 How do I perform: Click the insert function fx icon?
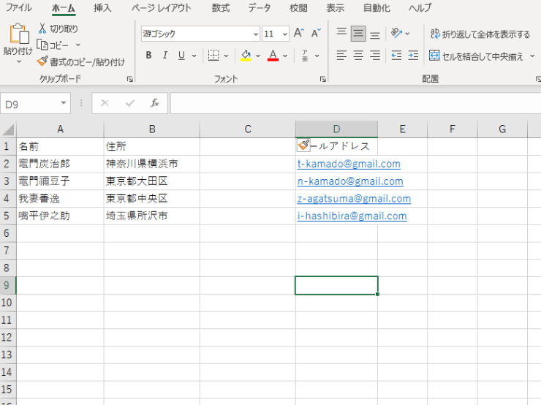point(155,104)
